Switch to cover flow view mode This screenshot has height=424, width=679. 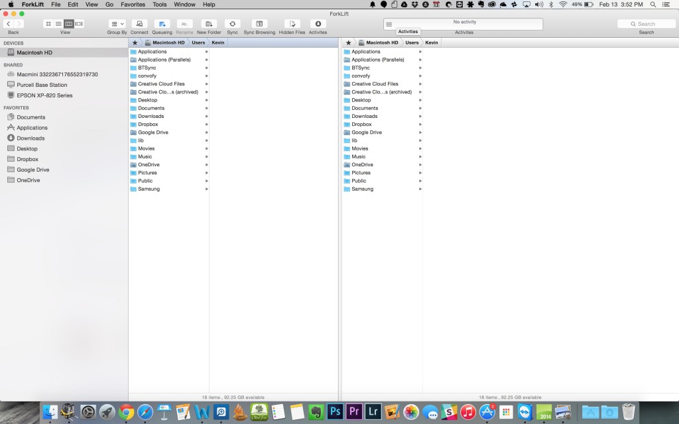click(x=79, y=24)
